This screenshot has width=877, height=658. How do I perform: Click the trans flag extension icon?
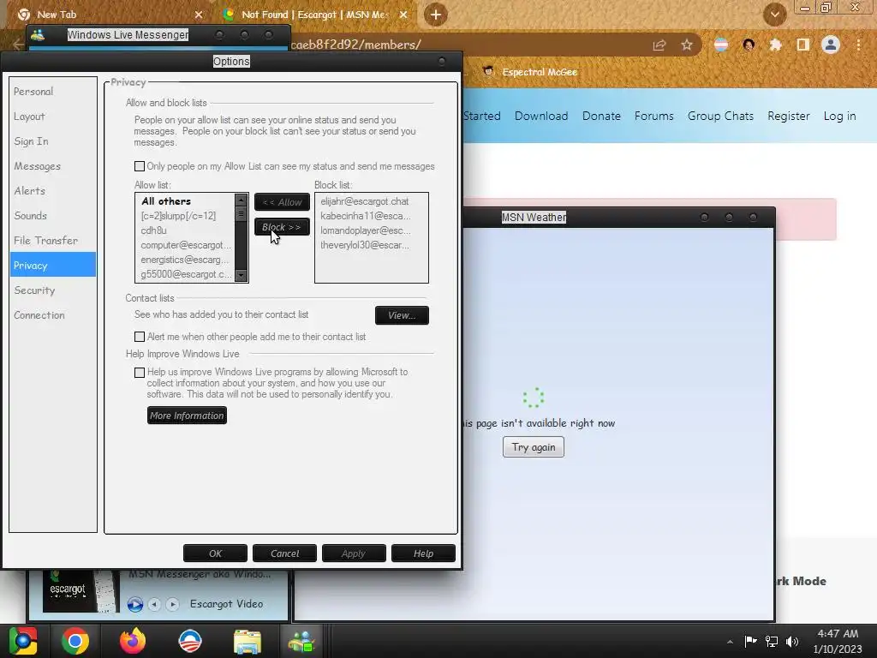[721, 45]
